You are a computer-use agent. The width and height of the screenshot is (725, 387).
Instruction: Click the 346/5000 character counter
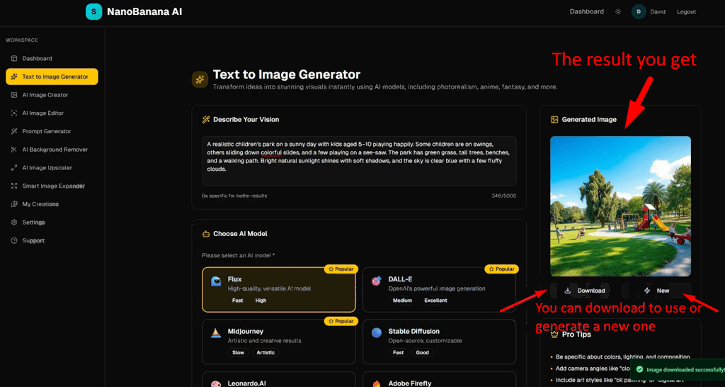click(504, 196)
